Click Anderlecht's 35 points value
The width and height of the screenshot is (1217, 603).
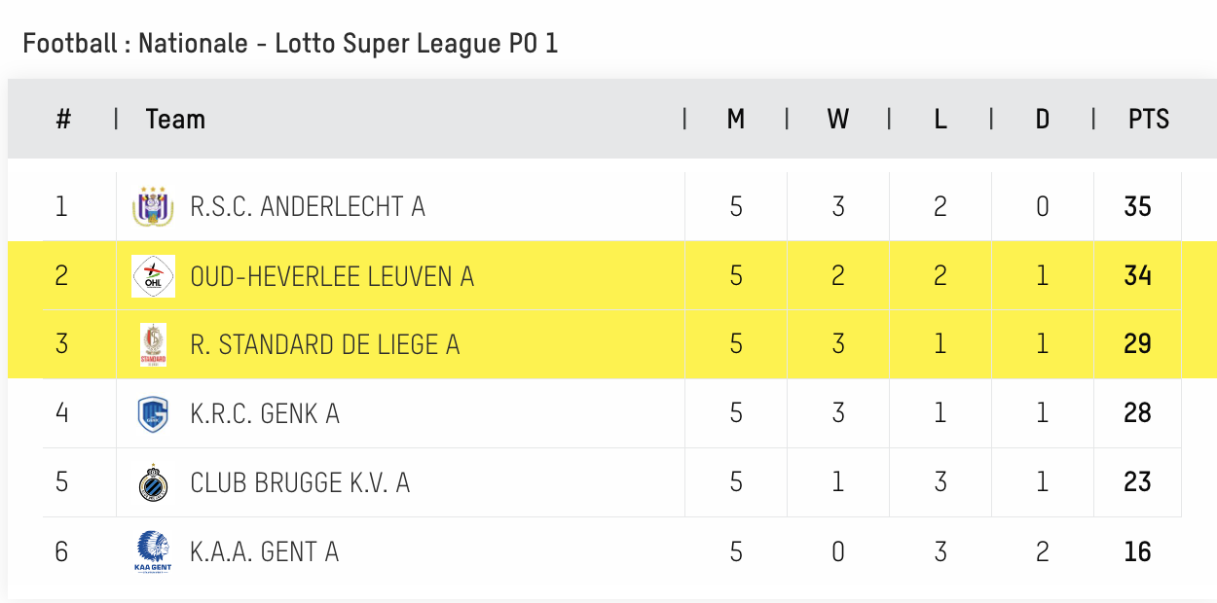(1137, 206)
